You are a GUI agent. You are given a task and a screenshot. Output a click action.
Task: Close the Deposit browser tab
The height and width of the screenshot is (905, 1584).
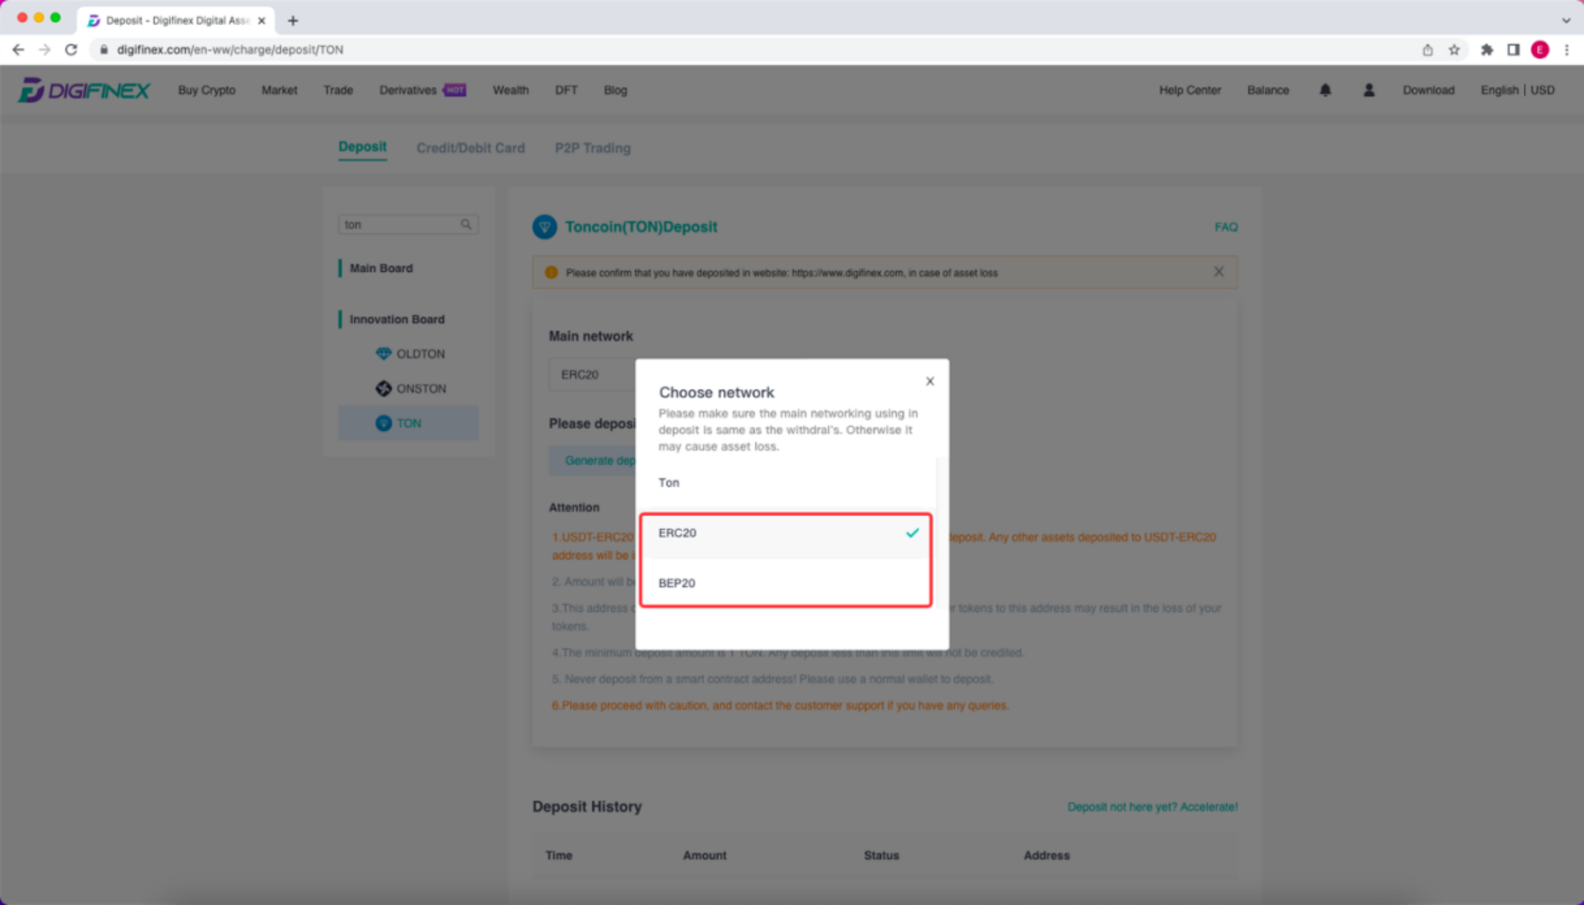(261, 20)
